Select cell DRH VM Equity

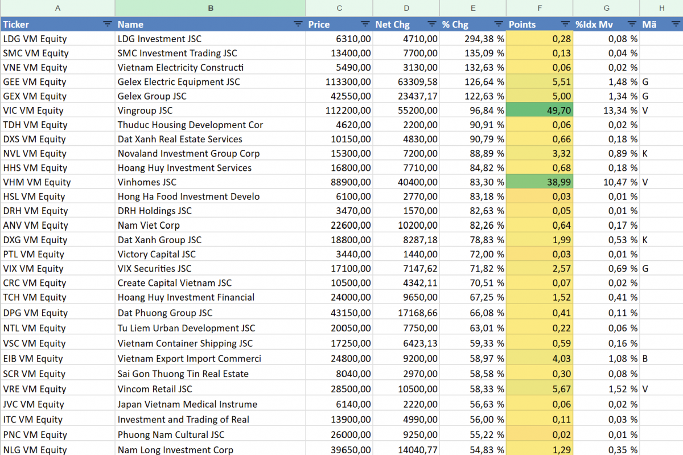57,211
